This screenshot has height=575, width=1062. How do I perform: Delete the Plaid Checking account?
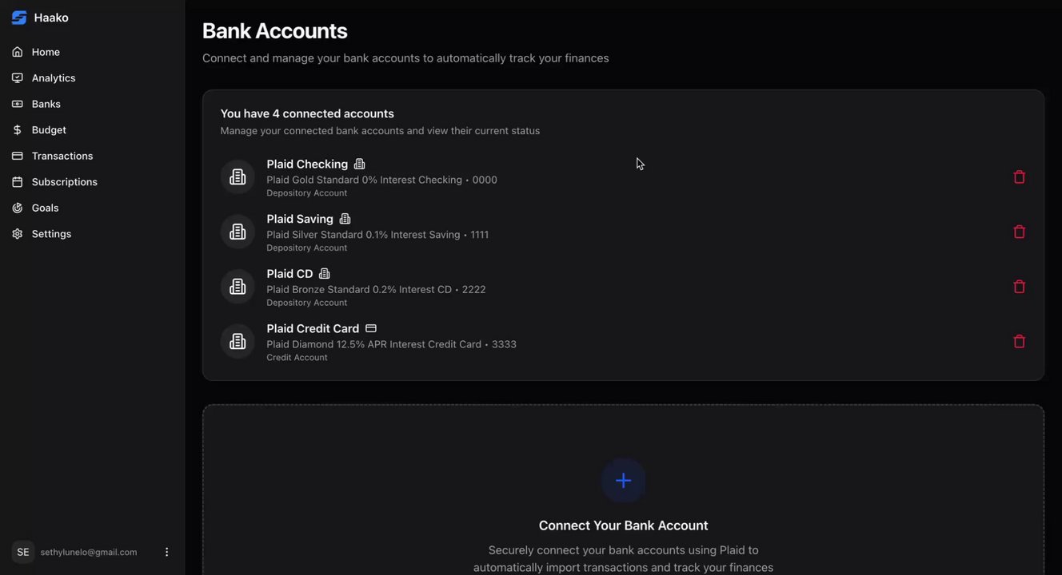coord(1019,177)
